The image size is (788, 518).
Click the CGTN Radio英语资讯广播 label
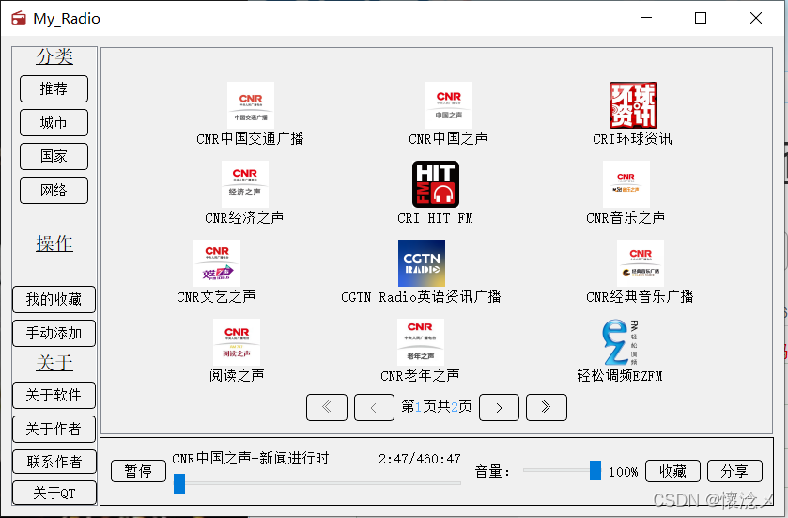[x=421, y=297]
